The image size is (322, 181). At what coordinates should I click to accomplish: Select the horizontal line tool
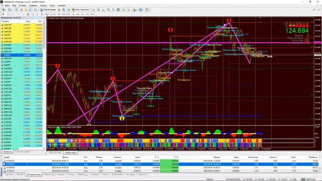point(19,15)
